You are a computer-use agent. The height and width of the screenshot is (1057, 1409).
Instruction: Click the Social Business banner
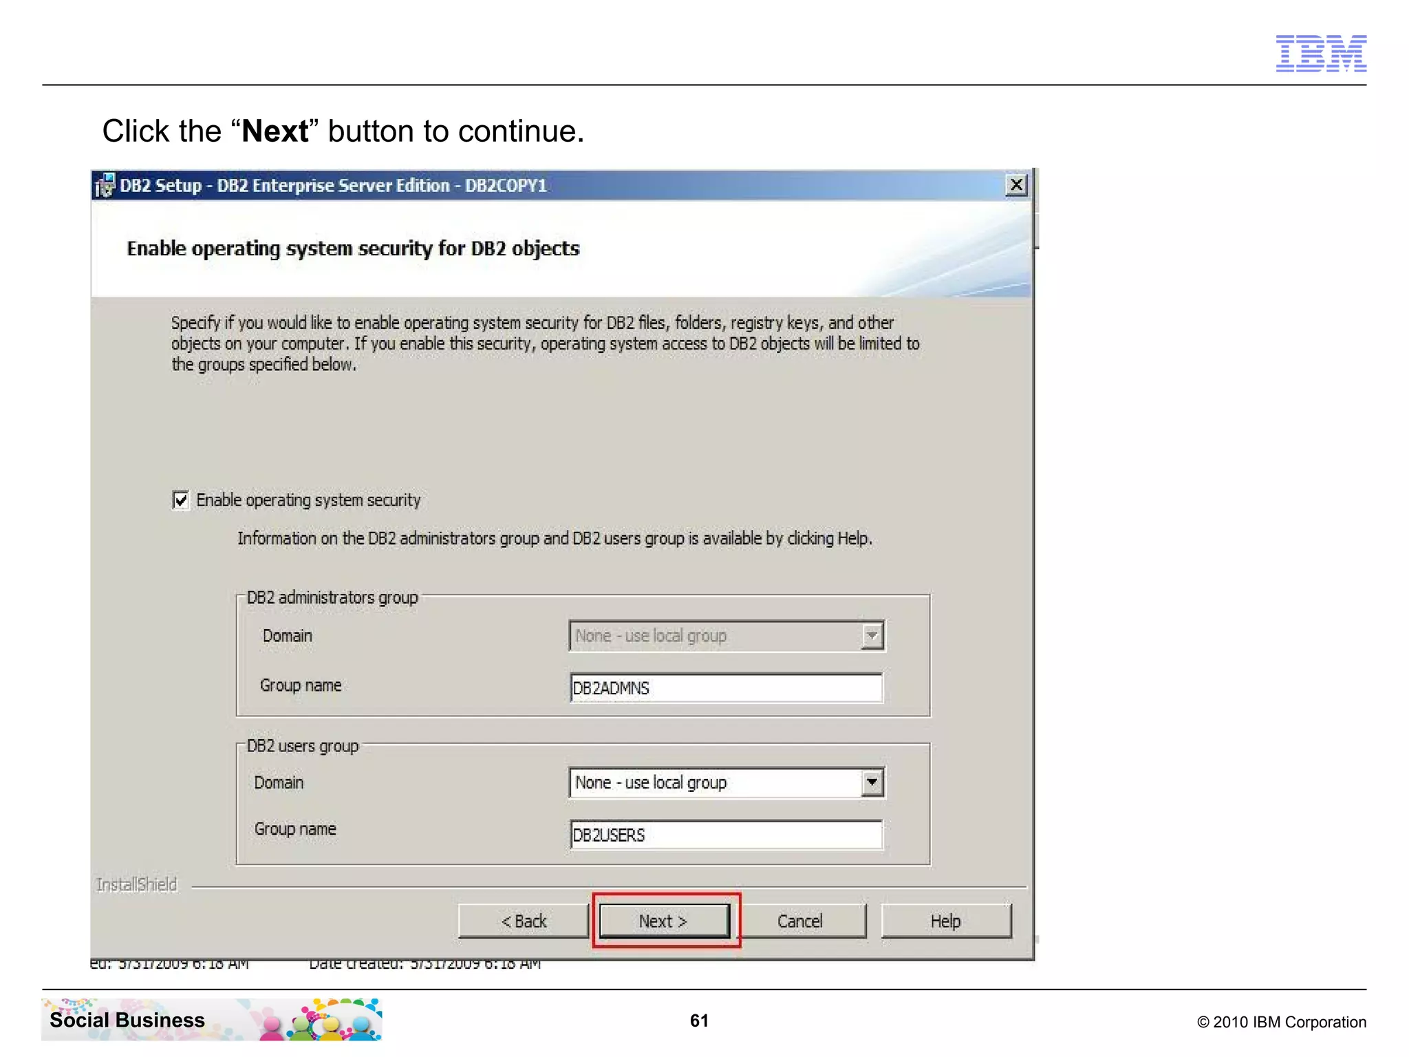[x=212, y=1019]
